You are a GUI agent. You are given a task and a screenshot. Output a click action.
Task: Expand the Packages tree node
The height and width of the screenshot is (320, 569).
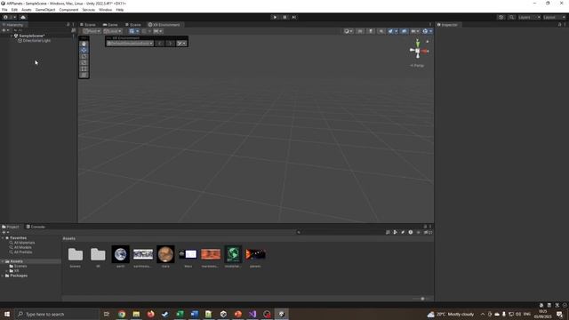point(3,276)
